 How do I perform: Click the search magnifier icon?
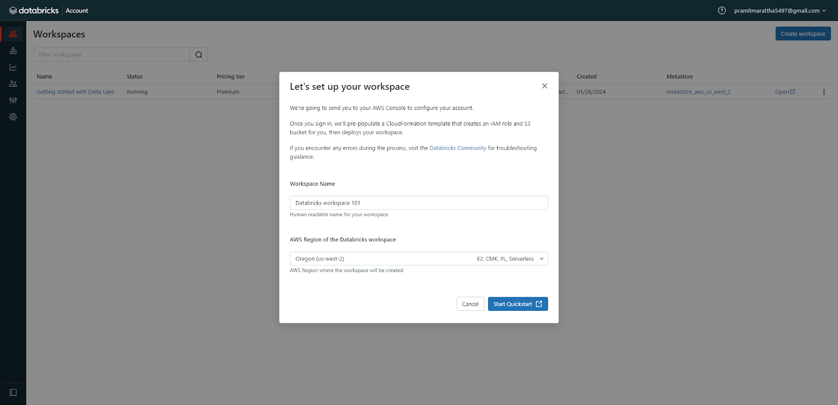pos(199,54)
